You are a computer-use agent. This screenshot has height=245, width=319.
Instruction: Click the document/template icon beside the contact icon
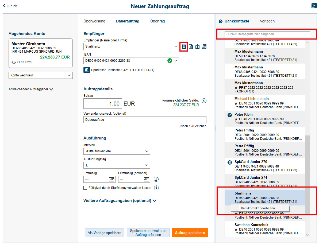pyautogui.click(x=191, y=46)
